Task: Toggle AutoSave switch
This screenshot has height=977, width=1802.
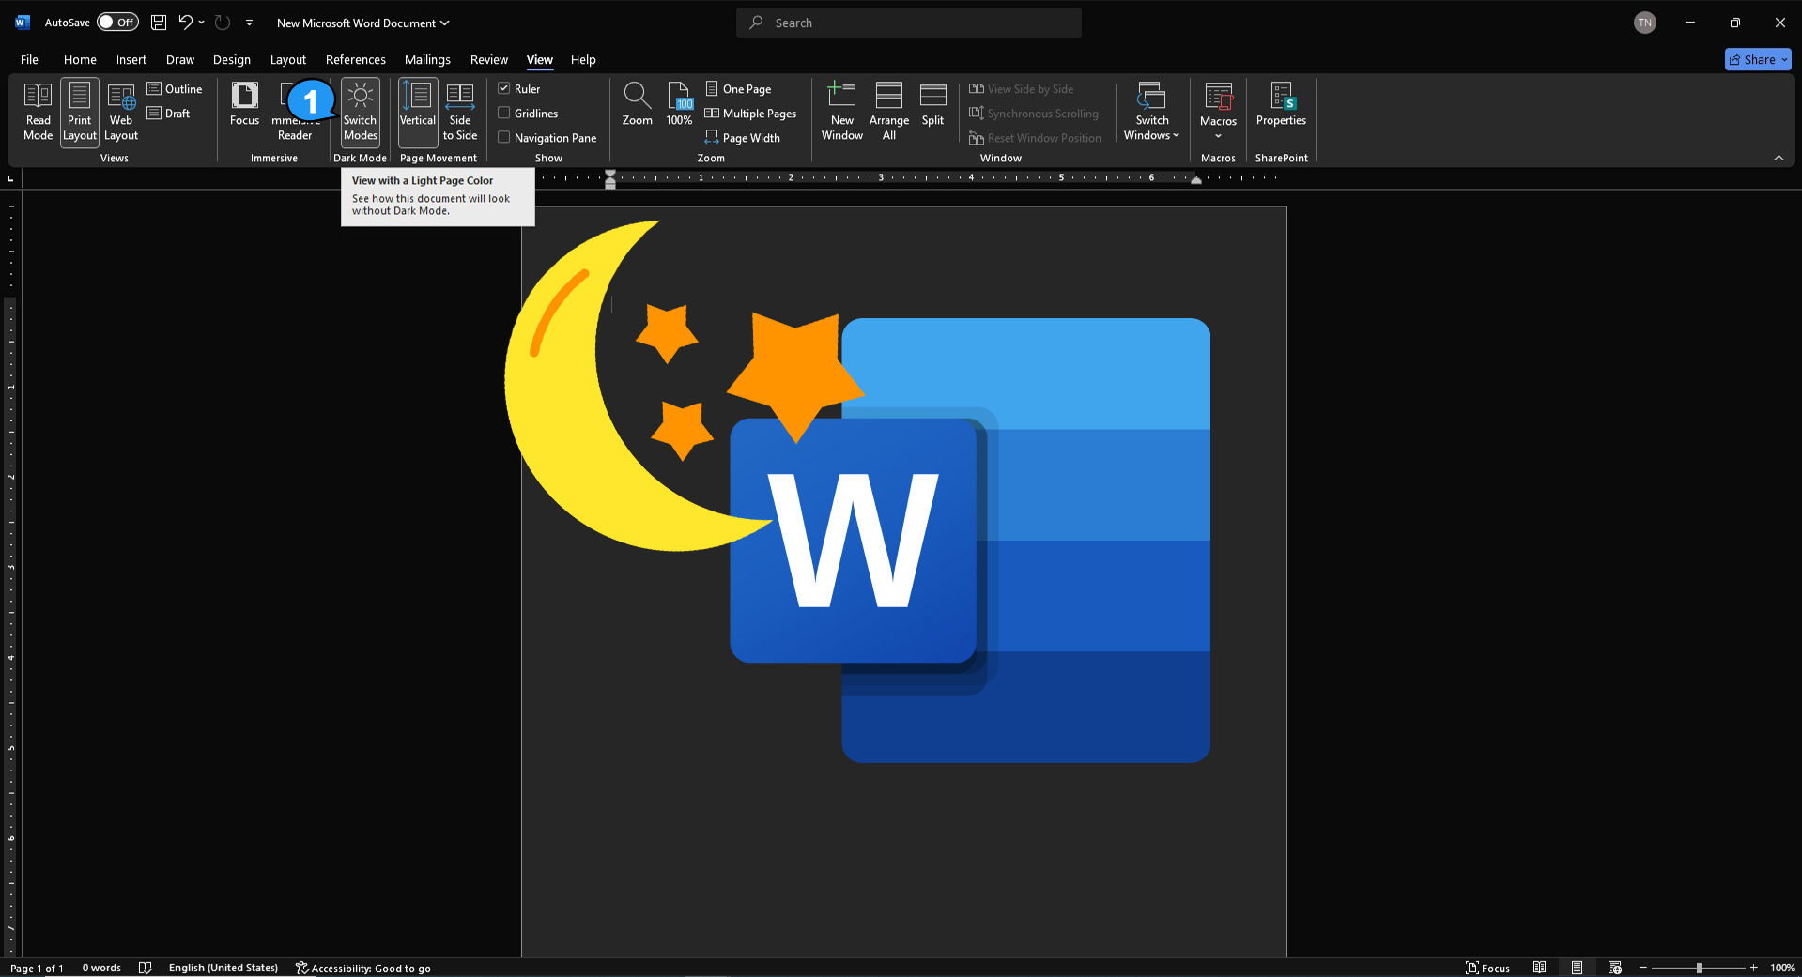Action: click(117, 23)
